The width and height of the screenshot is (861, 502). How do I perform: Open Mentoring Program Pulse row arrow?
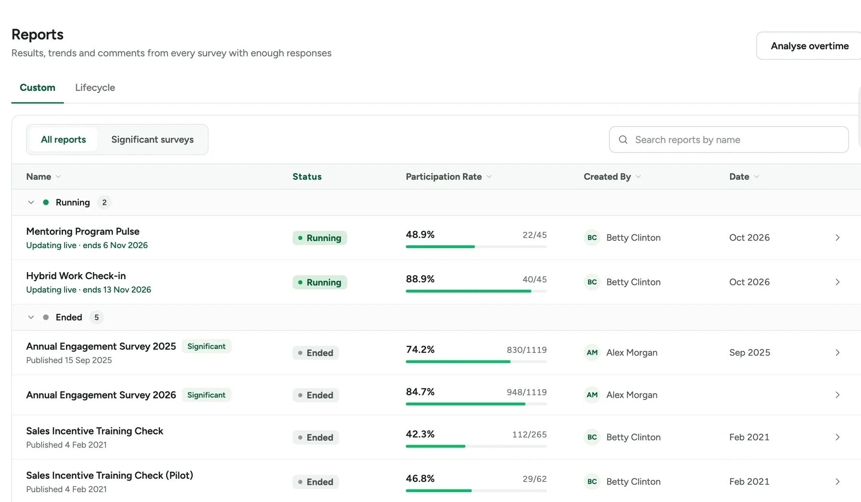(x=837, y=238)
